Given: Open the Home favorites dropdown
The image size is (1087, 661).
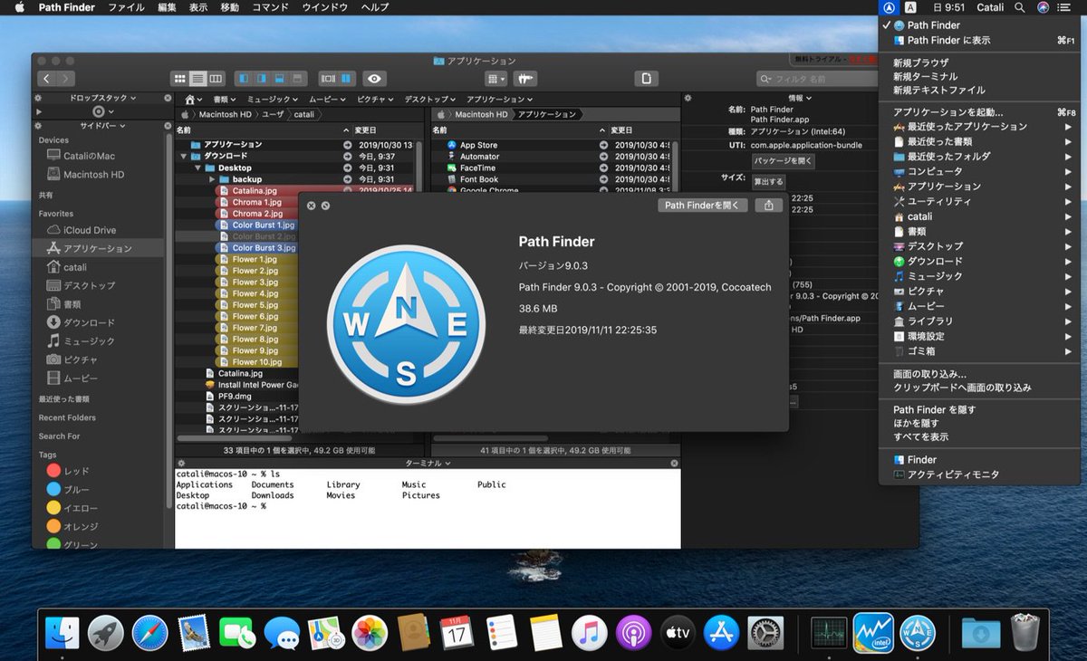Looking at the screenshot, I should coord(194,99).
